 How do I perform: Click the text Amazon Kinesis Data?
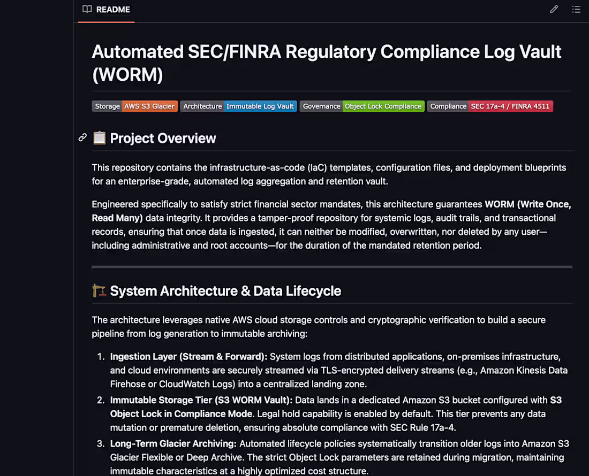[524, 370]
